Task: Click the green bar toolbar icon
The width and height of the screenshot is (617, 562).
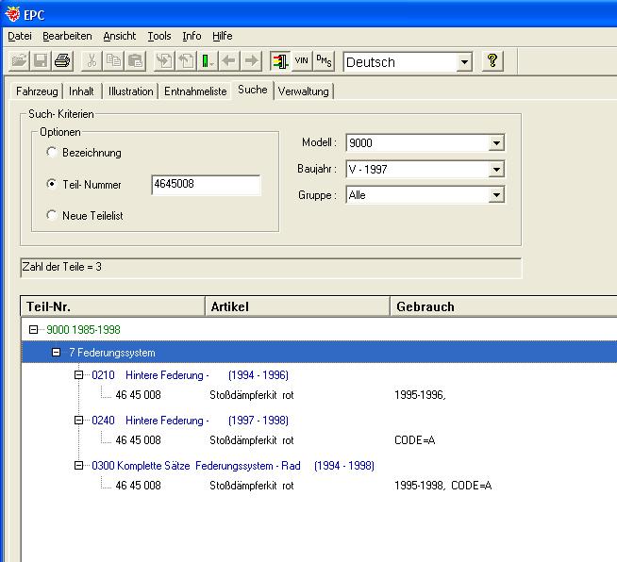Action: [208, 61]
